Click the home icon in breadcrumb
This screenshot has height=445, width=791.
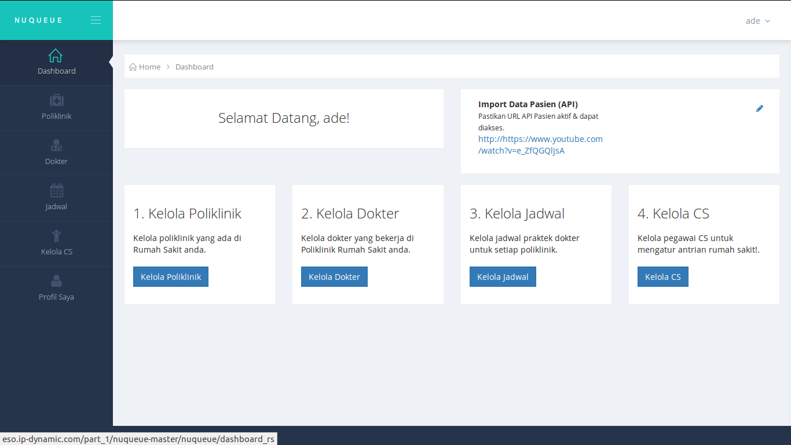[133, 67]
